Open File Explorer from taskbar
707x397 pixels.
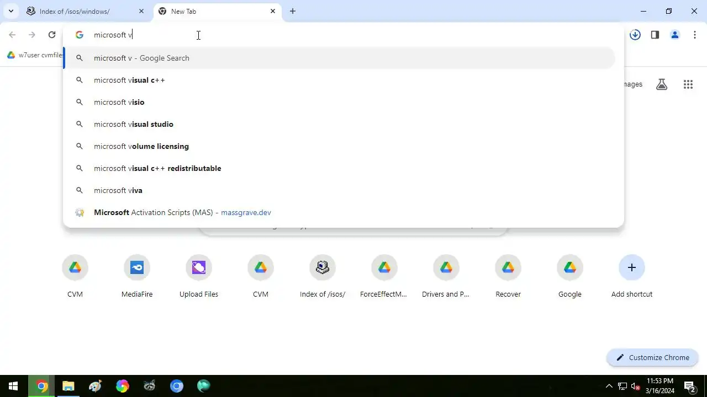coord(68,386)
